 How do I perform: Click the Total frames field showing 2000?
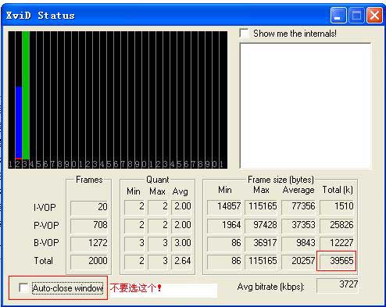[89, 261]
